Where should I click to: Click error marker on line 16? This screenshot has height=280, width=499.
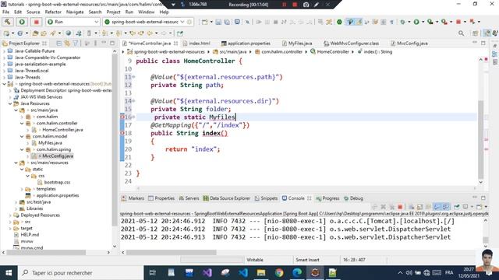coord(122,117)
